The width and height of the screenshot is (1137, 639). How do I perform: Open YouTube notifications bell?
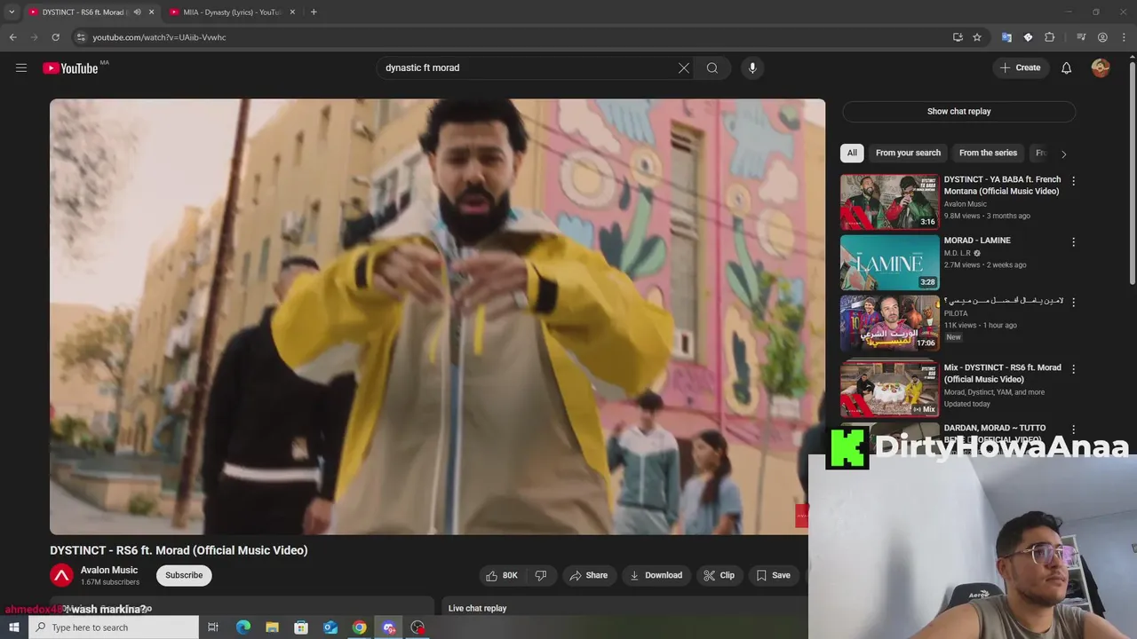pos(1066,67)
